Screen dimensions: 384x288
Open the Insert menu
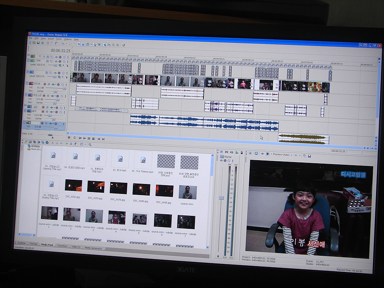click(x=51, y=39)
